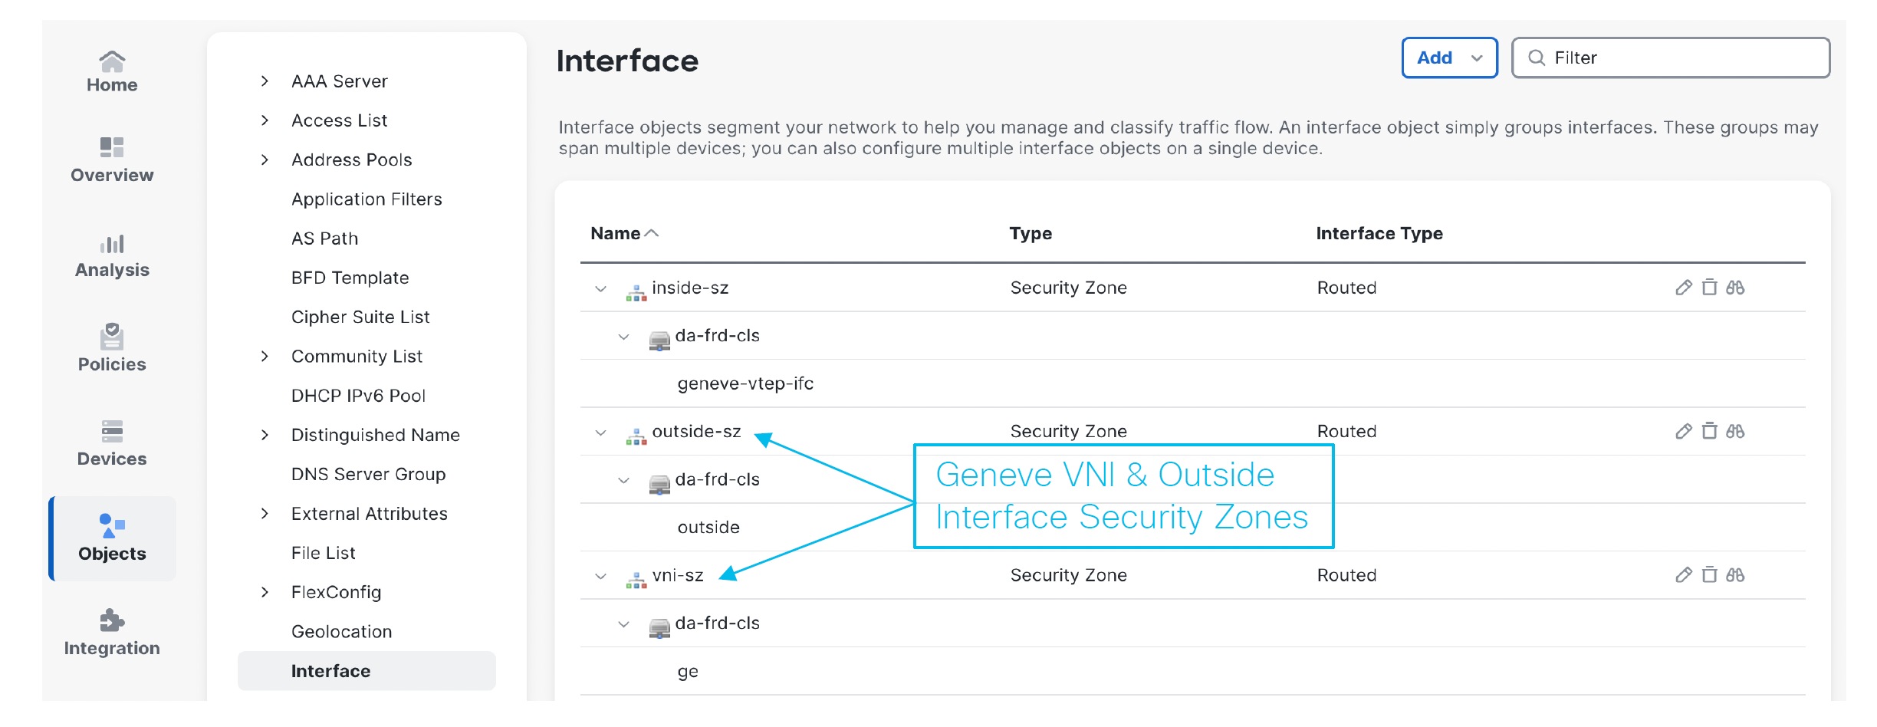
Task: Click the binoculars find-usage icon for vni-sz
Action: point(1735,575)
